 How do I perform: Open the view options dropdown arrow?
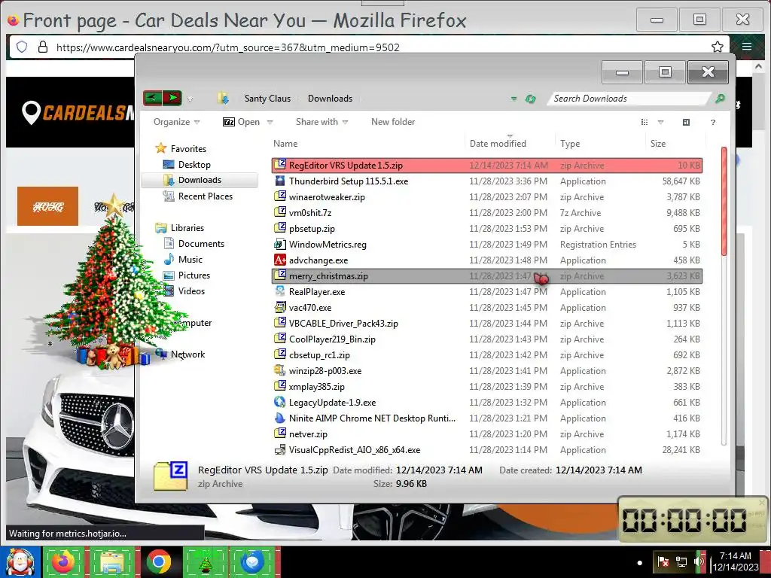[660, 123]
